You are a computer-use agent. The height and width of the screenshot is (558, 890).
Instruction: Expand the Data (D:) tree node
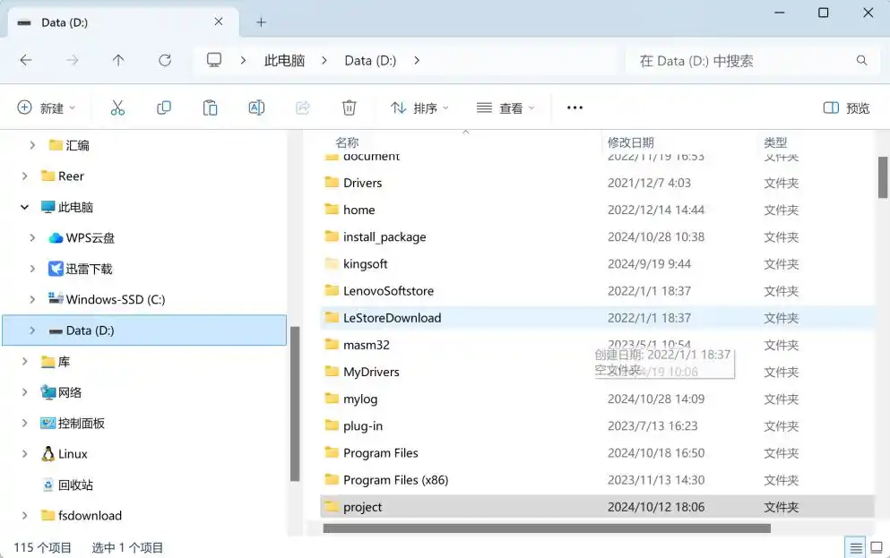(x=32, y=330)
